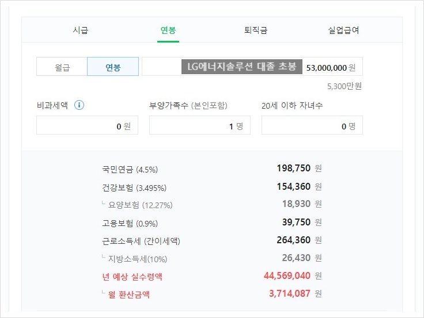
Task: Click the 20세 이하 자녀수 input
Action: 312,125
